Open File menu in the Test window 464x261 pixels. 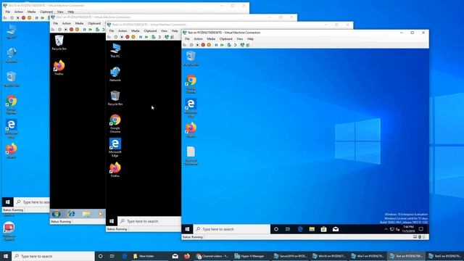click(x=187, y=38)
